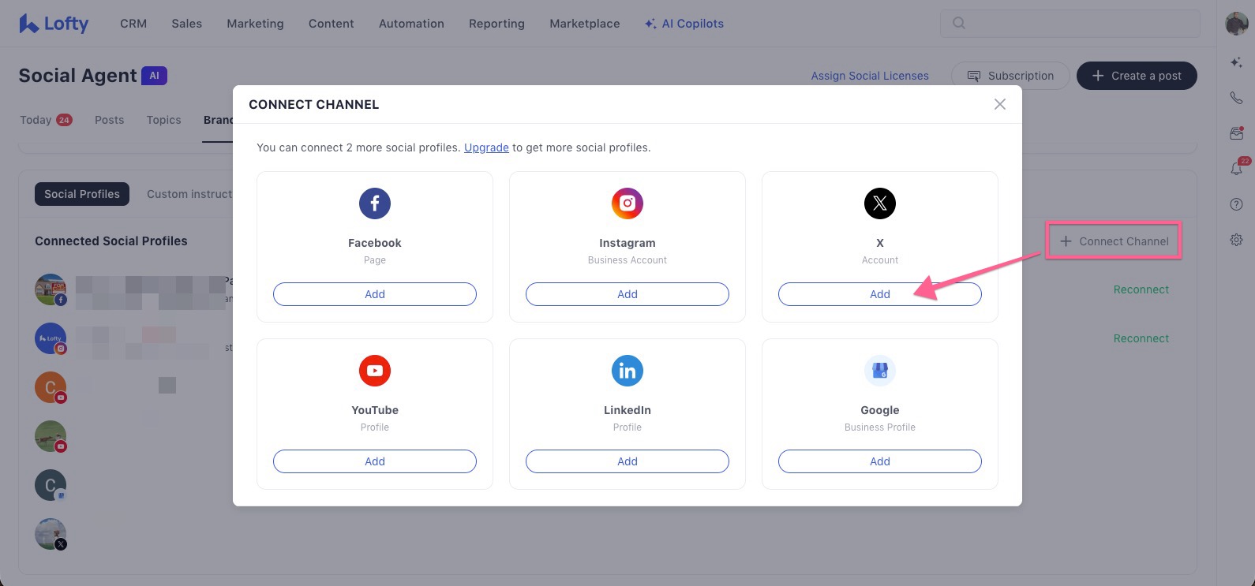Click the user avatar at top right
The width and height of the screenshot is (1255, 586).
[1236, 24]
